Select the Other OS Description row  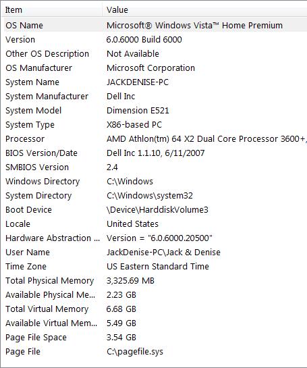click(154, 54)
